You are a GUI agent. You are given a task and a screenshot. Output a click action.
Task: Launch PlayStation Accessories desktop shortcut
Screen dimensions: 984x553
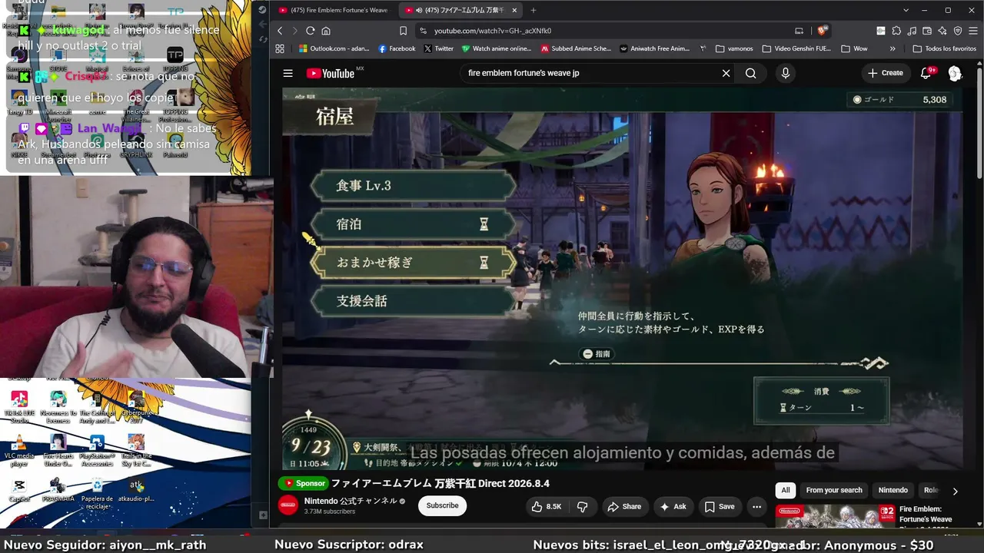97,450
